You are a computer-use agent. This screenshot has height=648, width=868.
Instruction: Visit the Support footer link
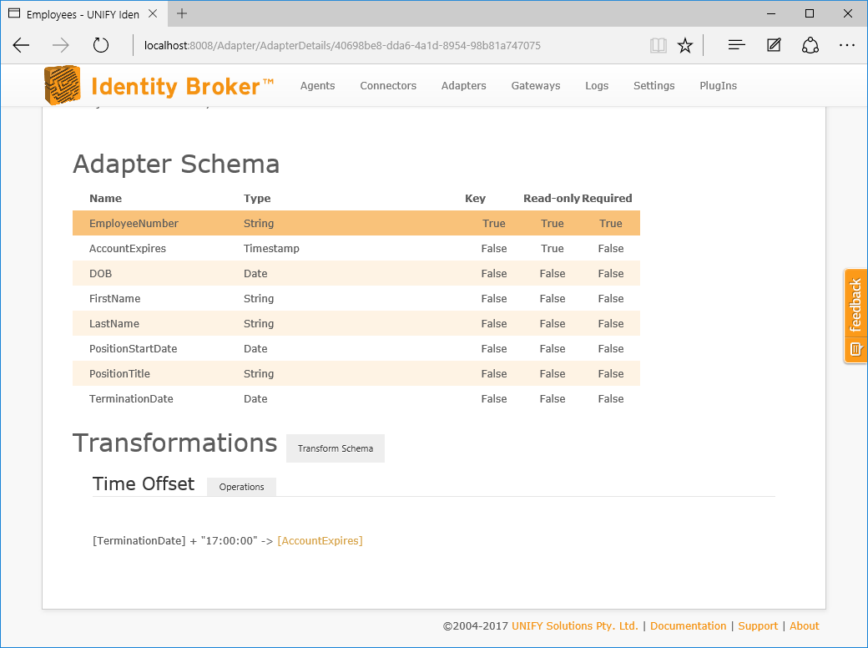758,625
